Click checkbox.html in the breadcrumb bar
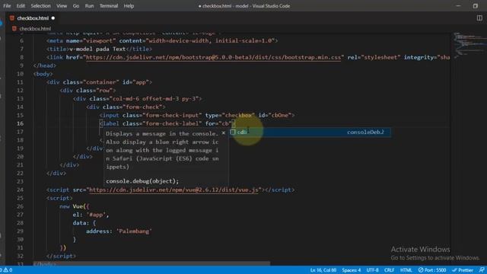This screenshot has height=274, width=487. [35, 29]
